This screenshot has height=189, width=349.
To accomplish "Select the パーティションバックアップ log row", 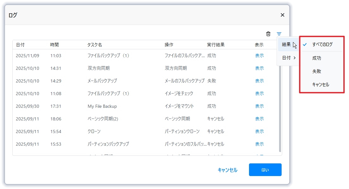I will point(108,144).
